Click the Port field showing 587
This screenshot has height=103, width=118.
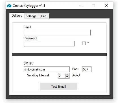(x=87, y=69)
